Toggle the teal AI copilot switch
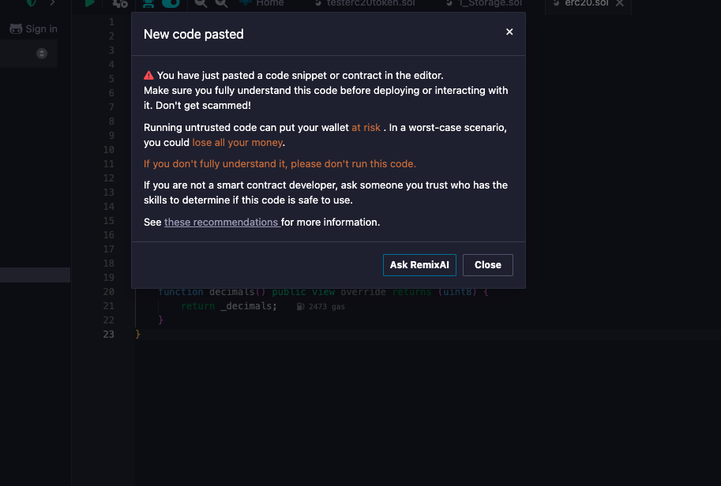 [171, 4]
